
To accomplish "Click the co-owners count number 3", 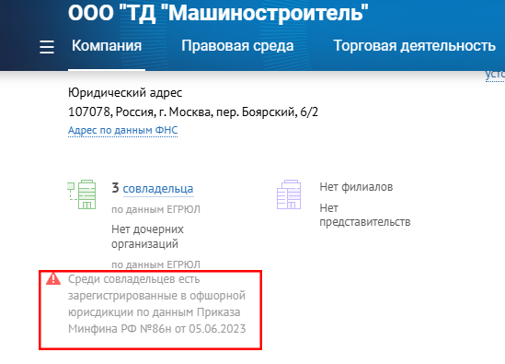I will pyautogui.click(x=115, y=188).
